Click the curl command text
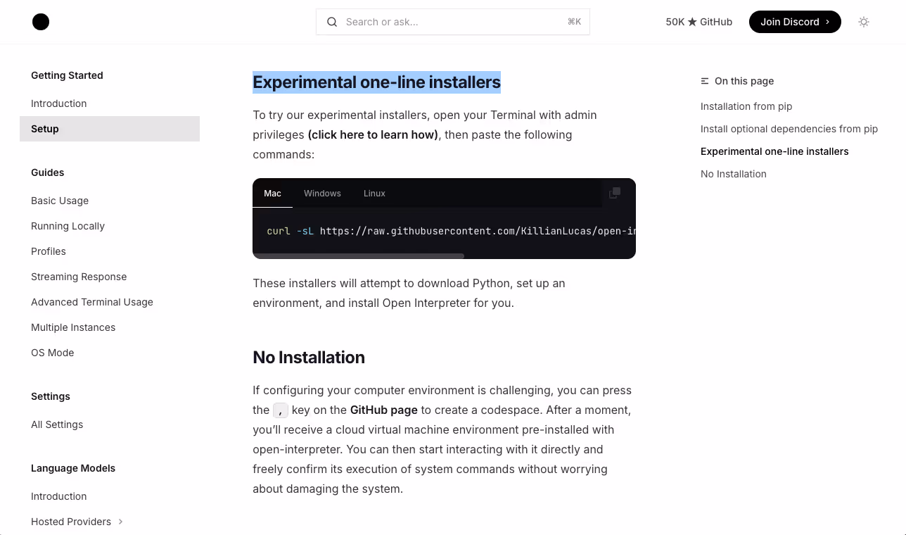The width and height of the screenshot is (906, 535). (x=451, y=231)
